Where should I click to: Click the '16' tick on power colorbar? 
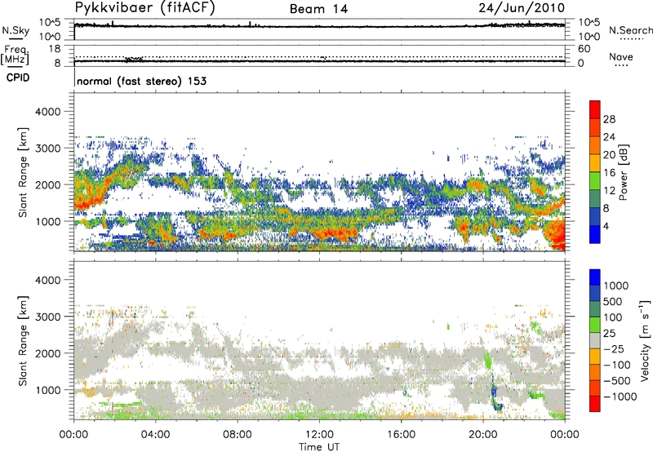(x=609, y=173)
